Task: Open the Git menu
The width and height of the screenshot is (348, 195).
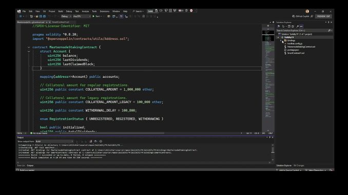Action: [44, 11]
